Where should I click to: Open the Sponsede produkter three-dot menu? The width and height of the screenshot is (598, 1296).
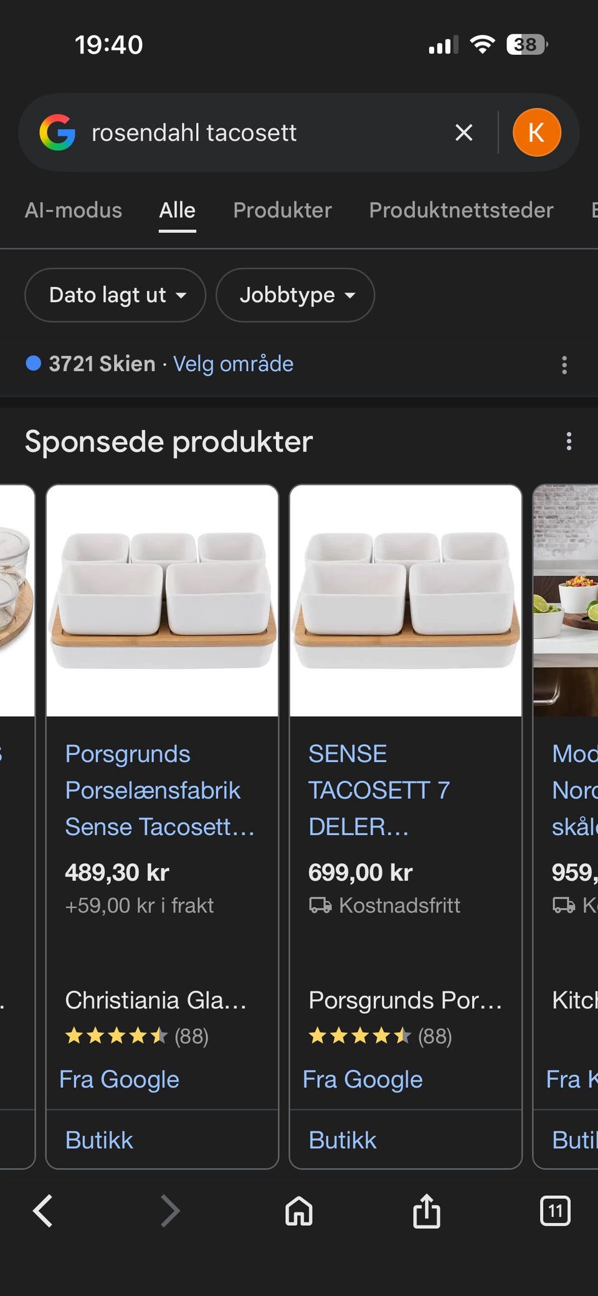point(569,442)
